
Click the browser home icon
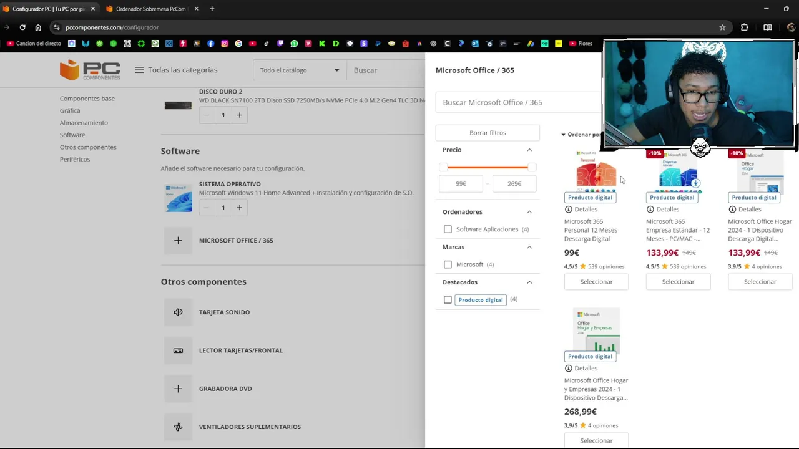coord(38,27)
